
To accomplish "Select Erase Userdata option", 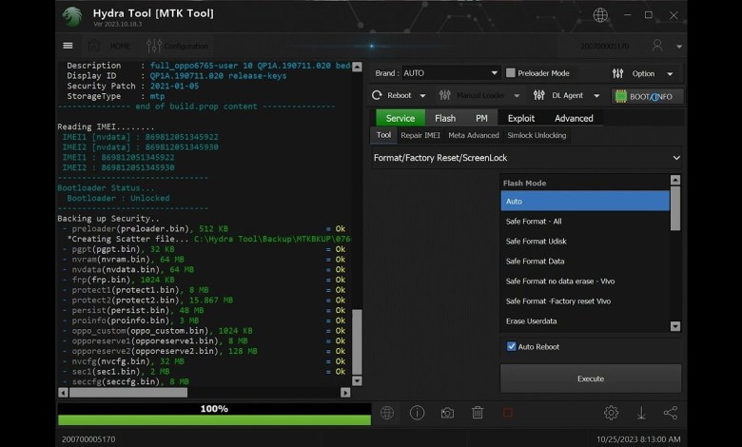I will coord(585,321).
